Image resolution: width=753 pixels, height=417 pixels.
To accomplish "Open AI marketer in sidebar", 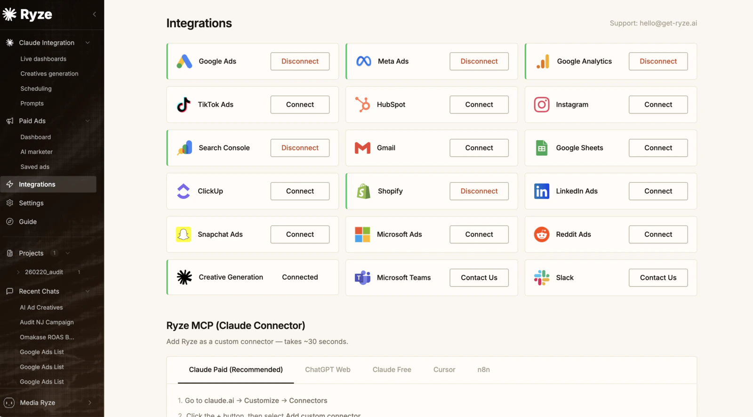I will [x=37, y=152].
